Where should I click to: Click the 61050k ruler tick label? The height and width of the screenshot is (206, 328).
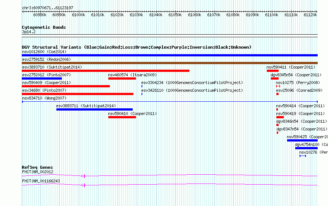click(175, 15)
